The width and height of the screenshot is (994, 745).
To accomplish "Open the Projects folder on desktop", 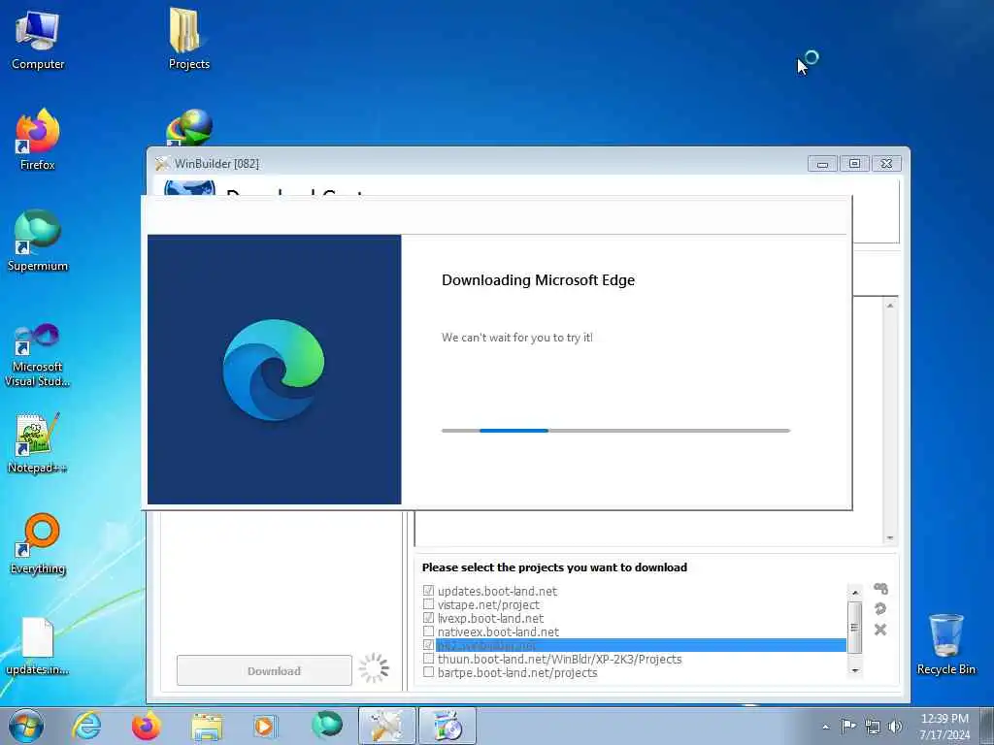I will pos(188,39).
